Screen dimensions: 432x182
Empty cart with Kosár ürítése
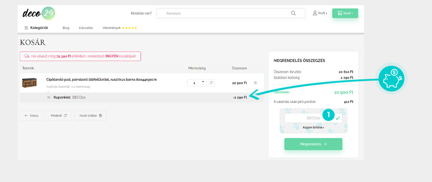(x=90, y=116)
